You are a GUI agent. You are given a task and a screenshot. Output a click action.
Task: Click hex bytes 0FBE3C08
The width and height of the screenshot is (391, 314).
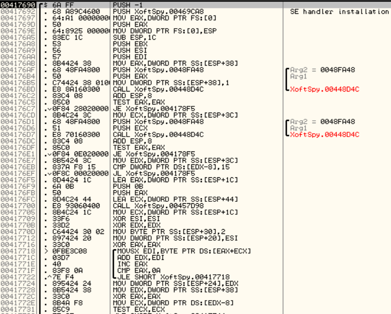(x=70, y=251)
